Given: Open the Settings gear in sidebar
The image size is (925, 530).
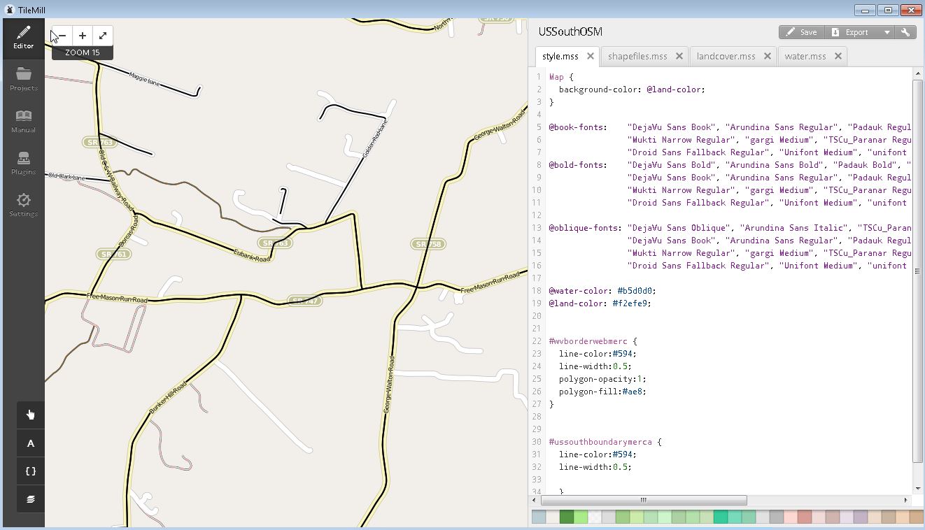Looking at the screenshot, I should [x=23, y=205].
